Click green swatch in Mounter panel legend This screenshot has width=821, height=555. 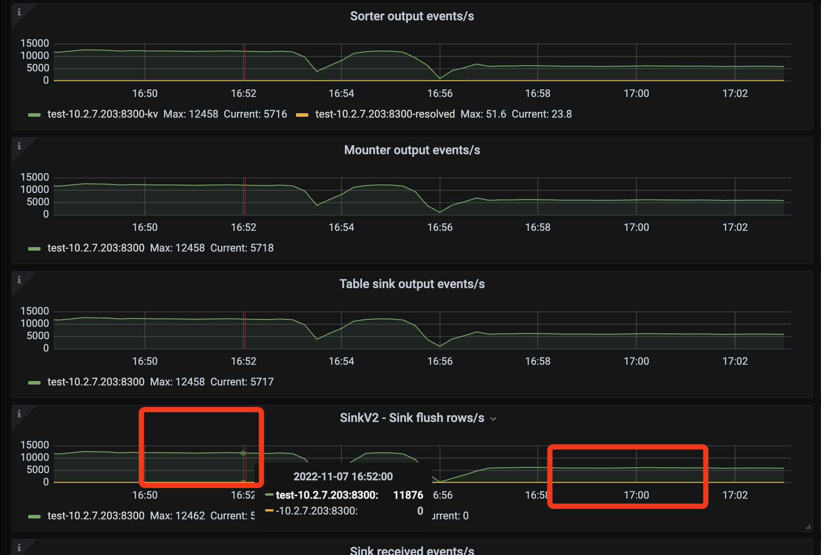pos(34,249)
